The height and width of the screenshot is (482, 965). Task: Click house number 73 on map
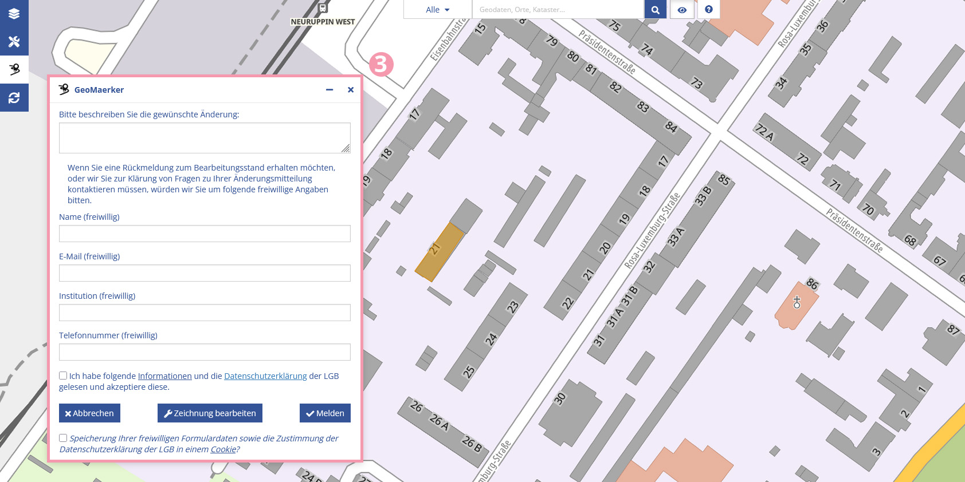697,84
